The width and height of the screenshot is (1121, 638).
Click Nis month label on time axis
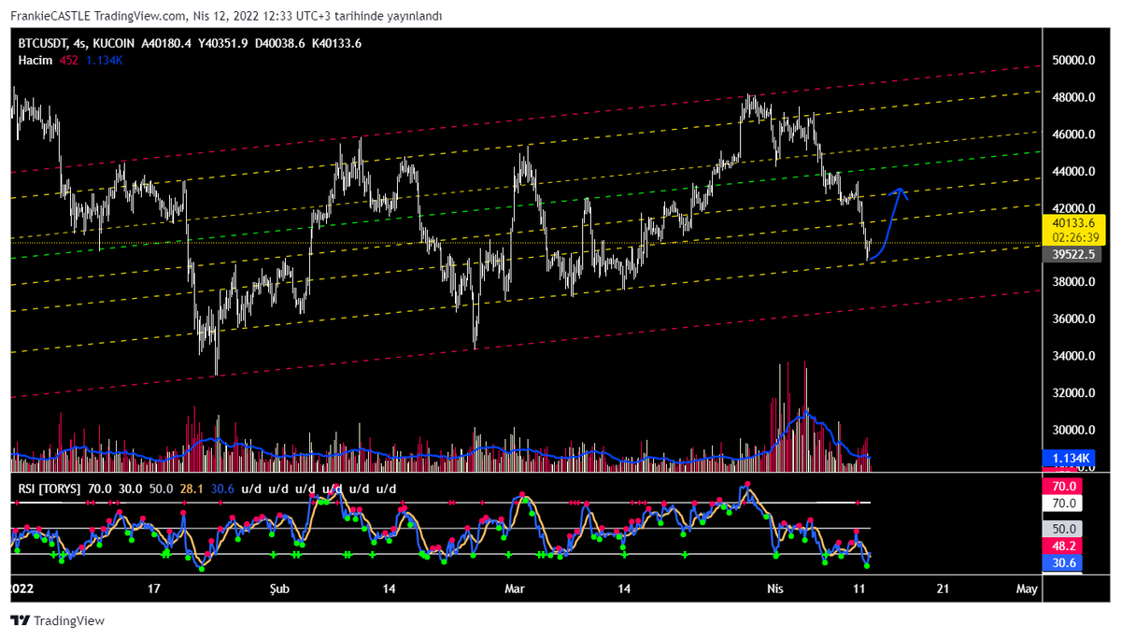[x=773, y=589]
